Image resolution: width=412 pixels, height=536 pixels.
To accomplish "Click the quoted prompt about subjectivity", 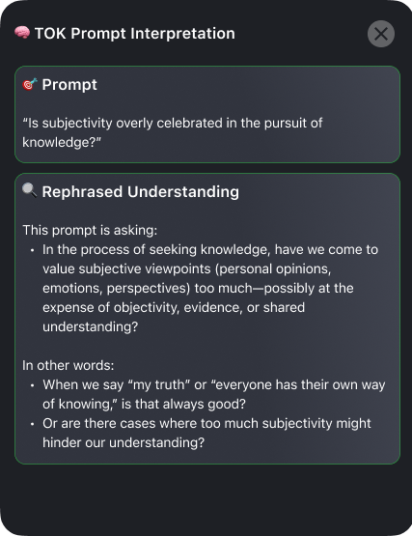I will pyautogui.click(x=173, y=132).
